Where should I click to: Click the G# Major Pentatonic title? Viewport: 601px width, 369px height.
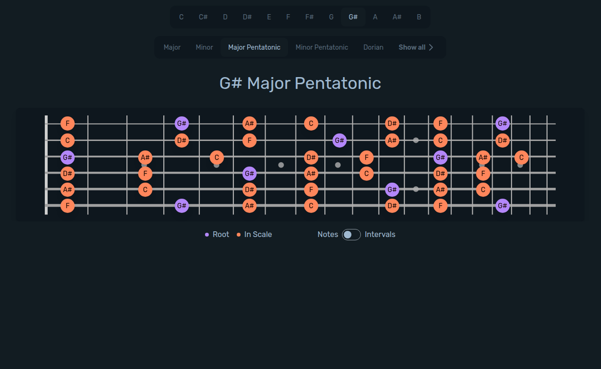[300, 83]
